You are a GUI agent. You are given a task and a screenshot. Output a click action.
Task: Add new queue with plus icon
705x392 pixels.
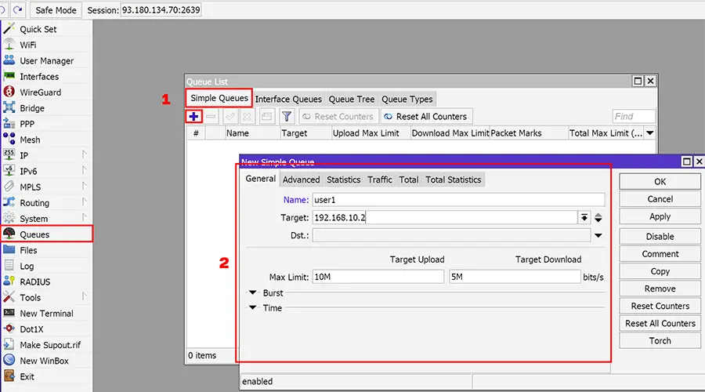(193, 117)
